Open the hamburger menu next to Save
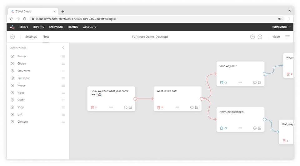300x166 pixels. click(287, 37)
